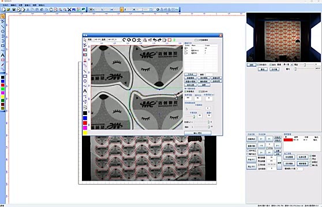Toggle the checkbox between the arrow jog buttons

click(x=267, y=148)
